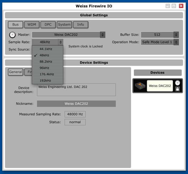
Task: Click the Device description text box
Action: [x=76, y=90]
